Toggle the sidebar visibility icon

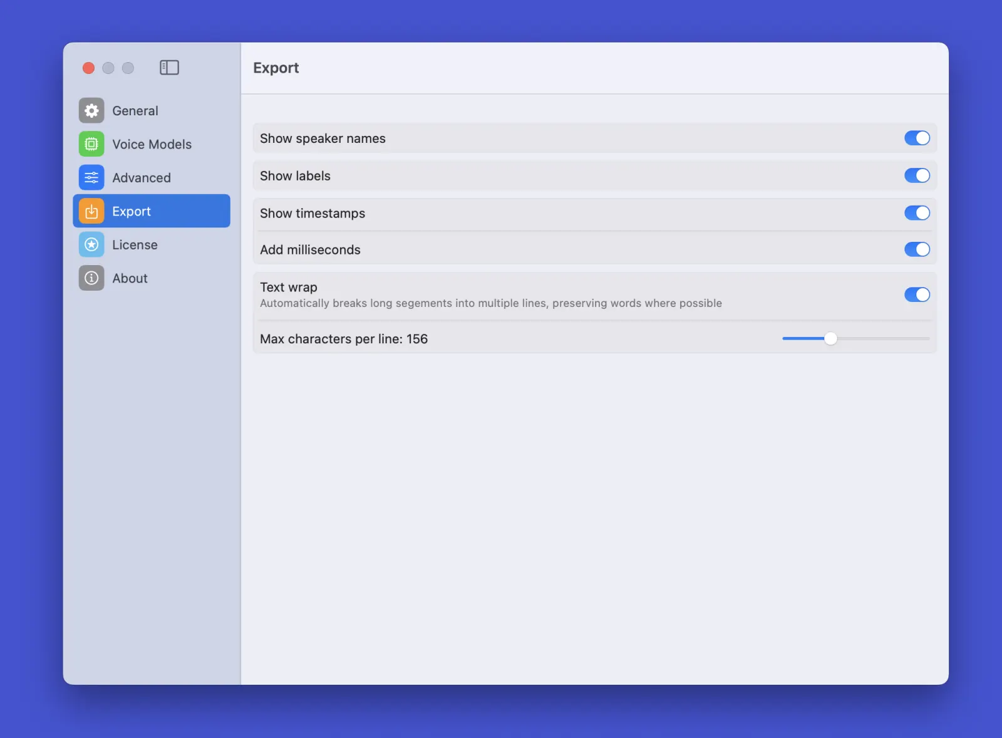coord(169,68)
